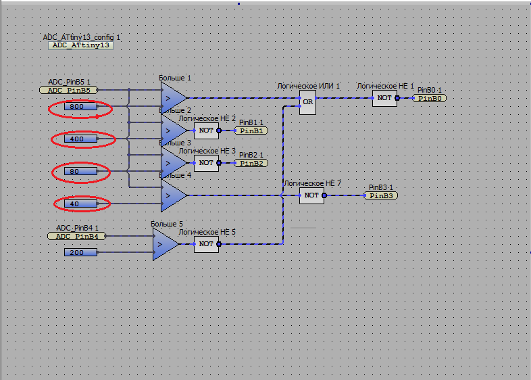Select the OR logic block
Viewport: 531px width, 380px height.
307,102
